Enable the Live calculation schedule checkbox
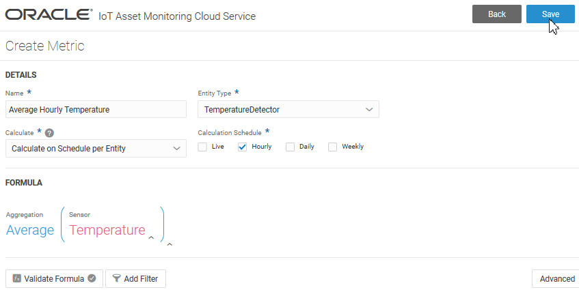The image size is (579, 294). [x=202, y=147]
